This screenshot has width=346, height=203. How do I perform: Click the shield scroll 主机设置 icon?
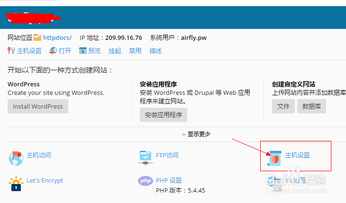274,158
